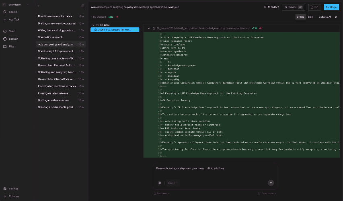
Task: Open 'Reaction research for codex' session
Action: (61, 16)
